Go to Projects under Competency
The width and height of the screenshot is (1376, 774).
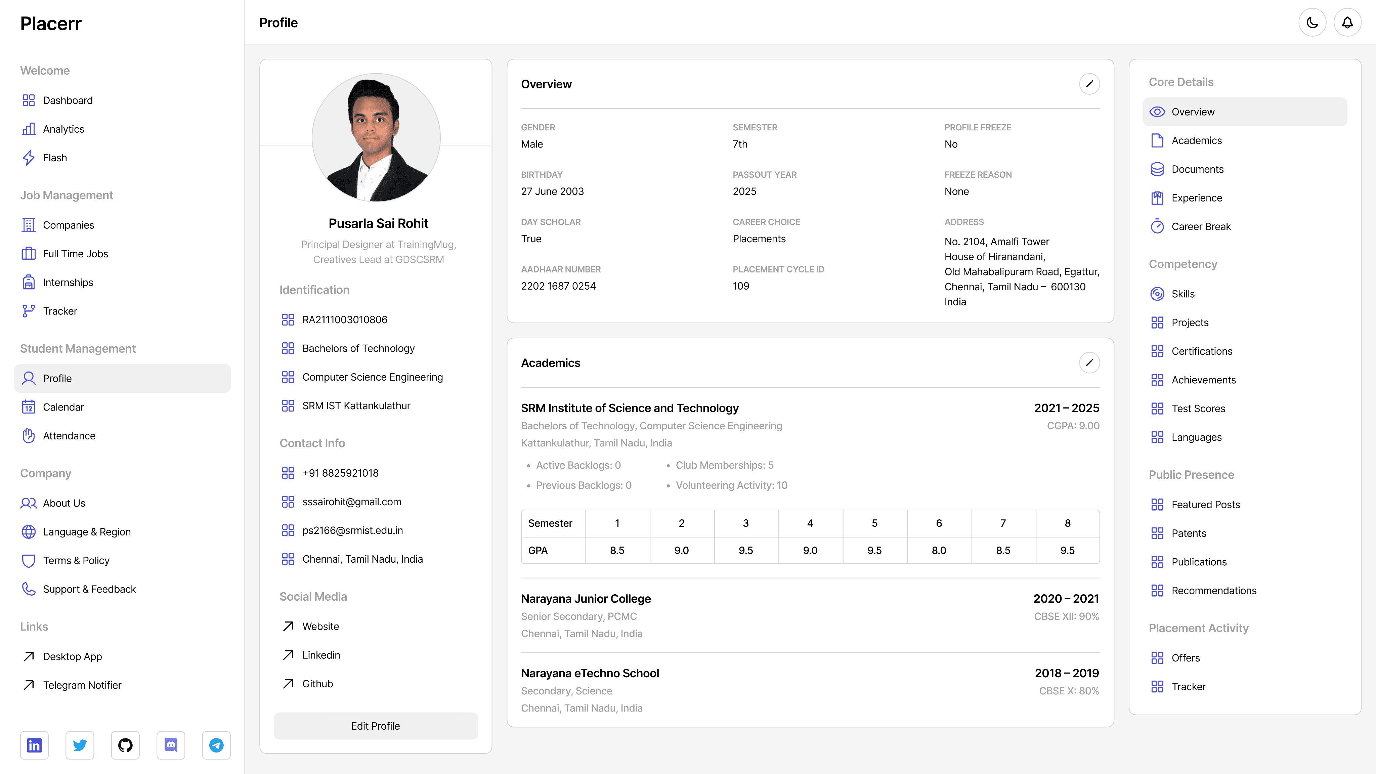1245,322
